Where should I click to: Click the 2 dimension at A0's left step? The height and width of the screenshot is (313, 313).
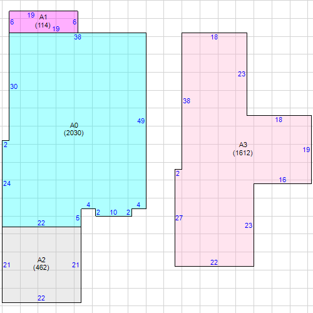[x=6, y=145]
